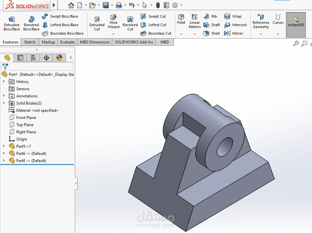This screenshot has width=312, height=233.
Task: Expand the History tree node
Action: 4,81
